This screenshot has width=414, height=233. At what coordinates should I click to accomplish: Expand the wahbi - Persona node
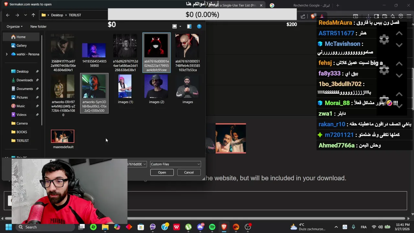6,54
